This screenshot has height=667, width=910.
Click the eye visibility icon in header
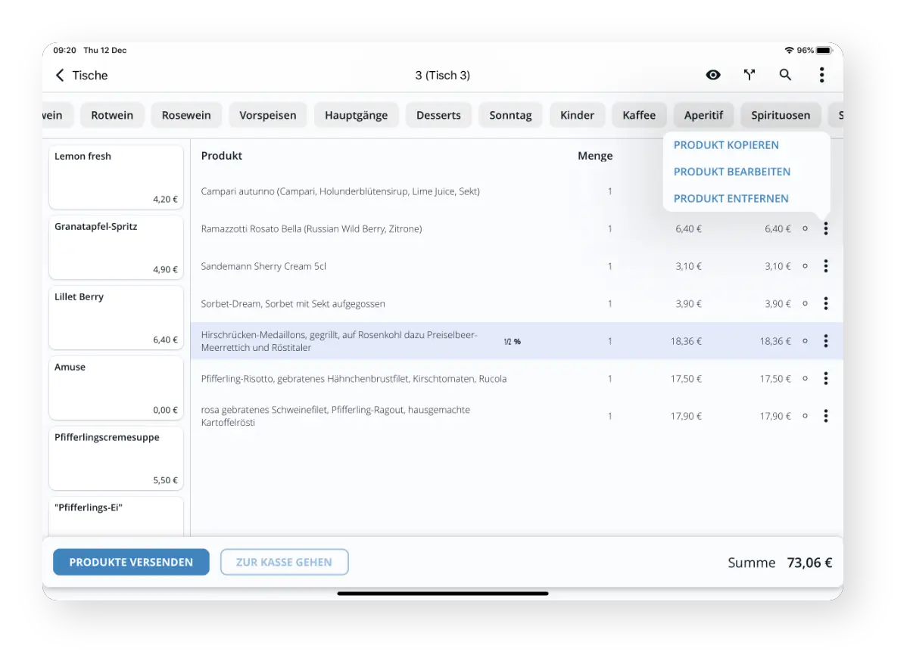point(712,75)
